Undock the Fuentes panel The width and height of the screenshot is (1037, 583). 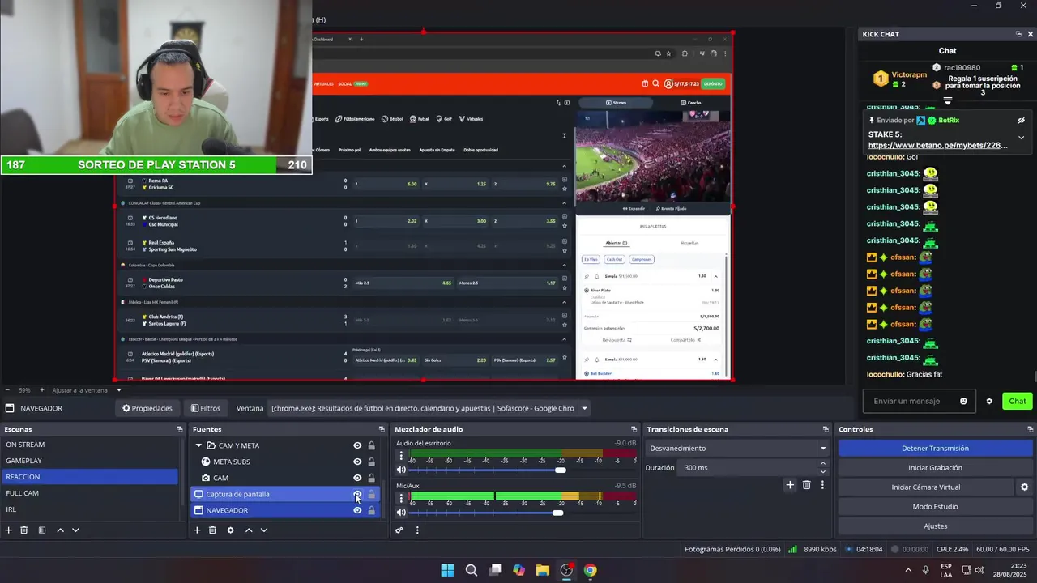(382, 429)
